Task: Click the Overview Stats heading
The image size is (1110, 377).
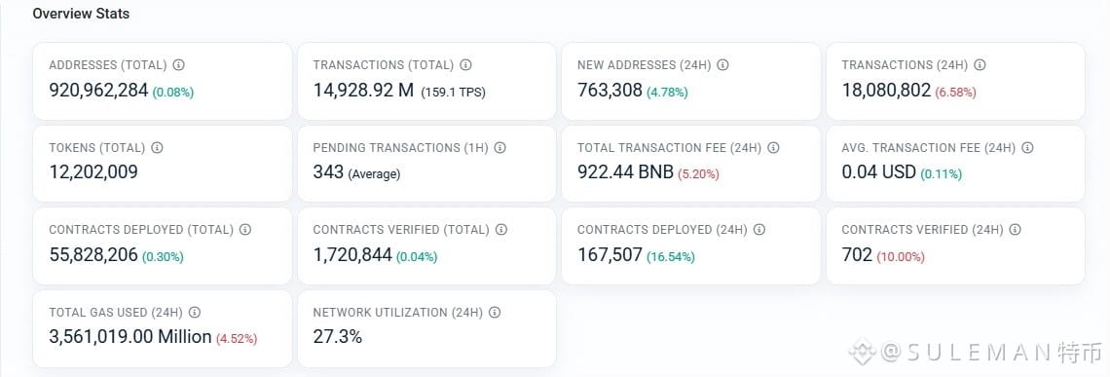Action: click(x=81, y=14)
